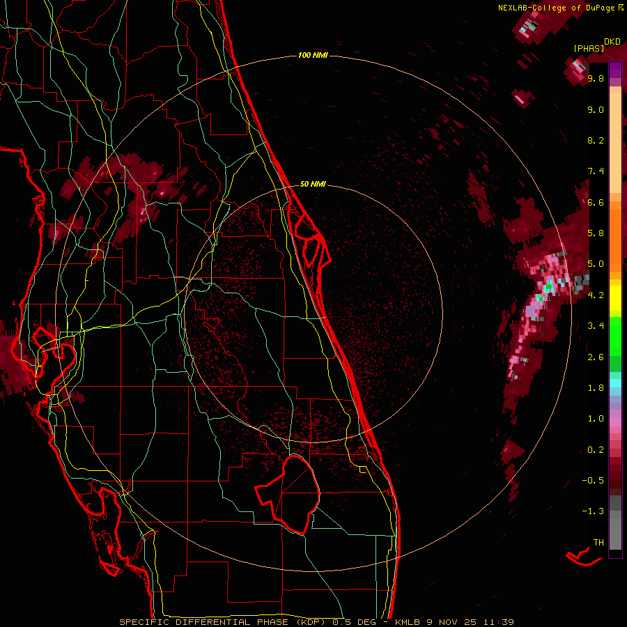Click the [PHAS] legend unit label
The image size is (627, 627).
point(589,49)
